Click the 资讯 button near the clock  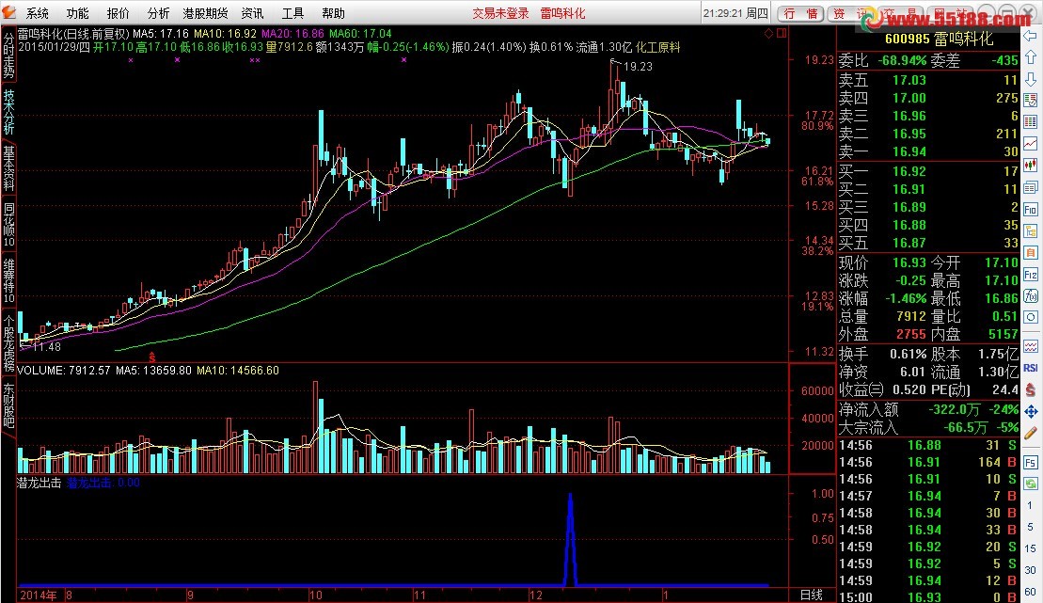coord(851,13)
